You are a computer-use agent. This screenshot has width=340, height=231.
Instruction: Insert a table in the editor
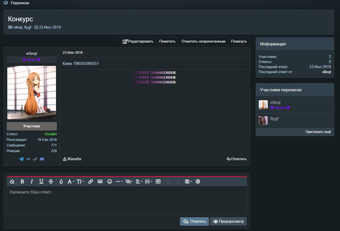[x=158, y=181]
